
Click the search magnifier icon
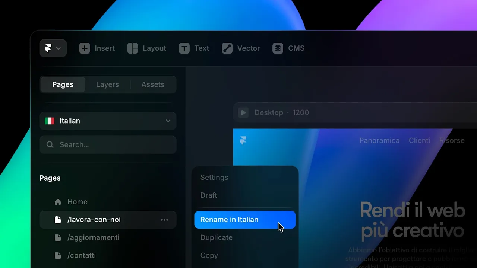coord(50,145)
